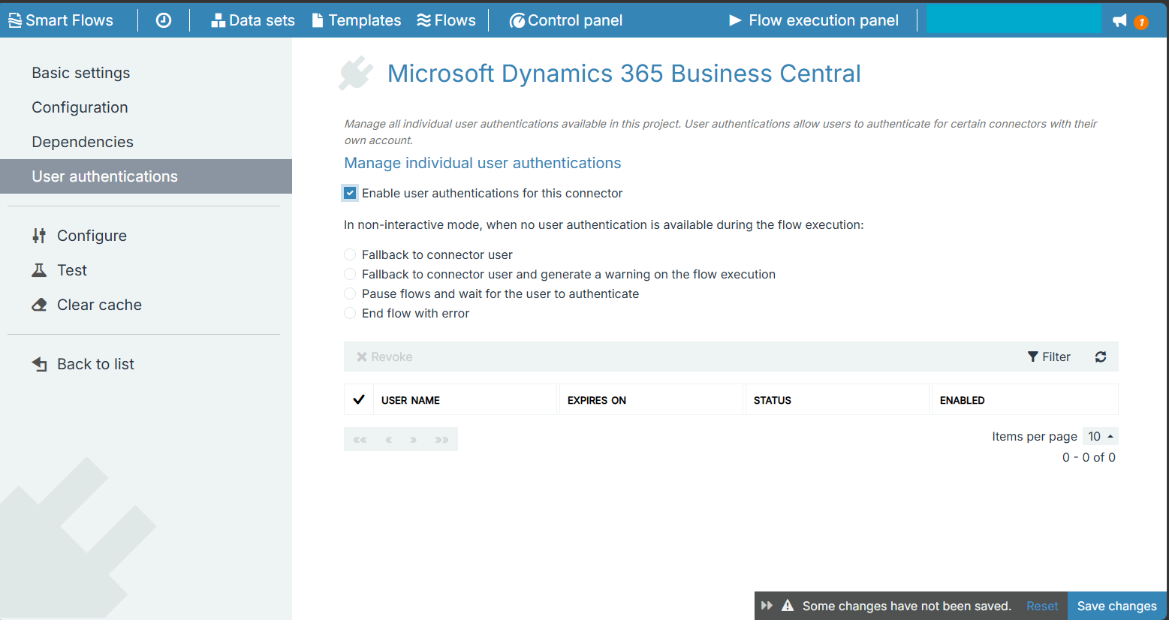Click the Back to list arrow icon
Screen dimensions: 1169x620
click(x=39, y=364)
